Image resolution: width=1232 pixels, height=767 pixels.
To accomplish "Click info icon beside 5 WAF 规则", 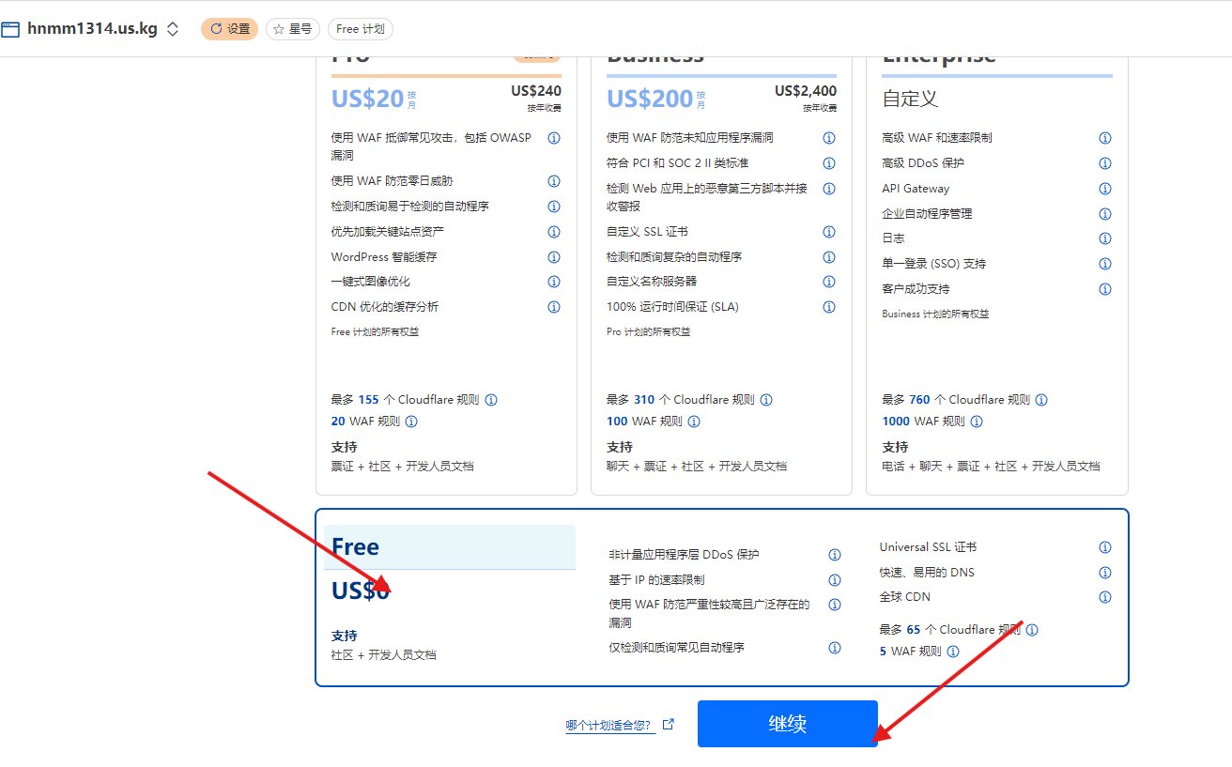I will (953, 652).
